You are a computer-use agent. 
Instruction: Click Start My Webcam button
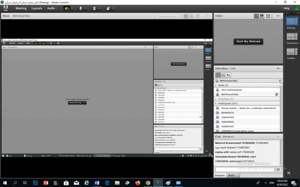click(248, 41)
